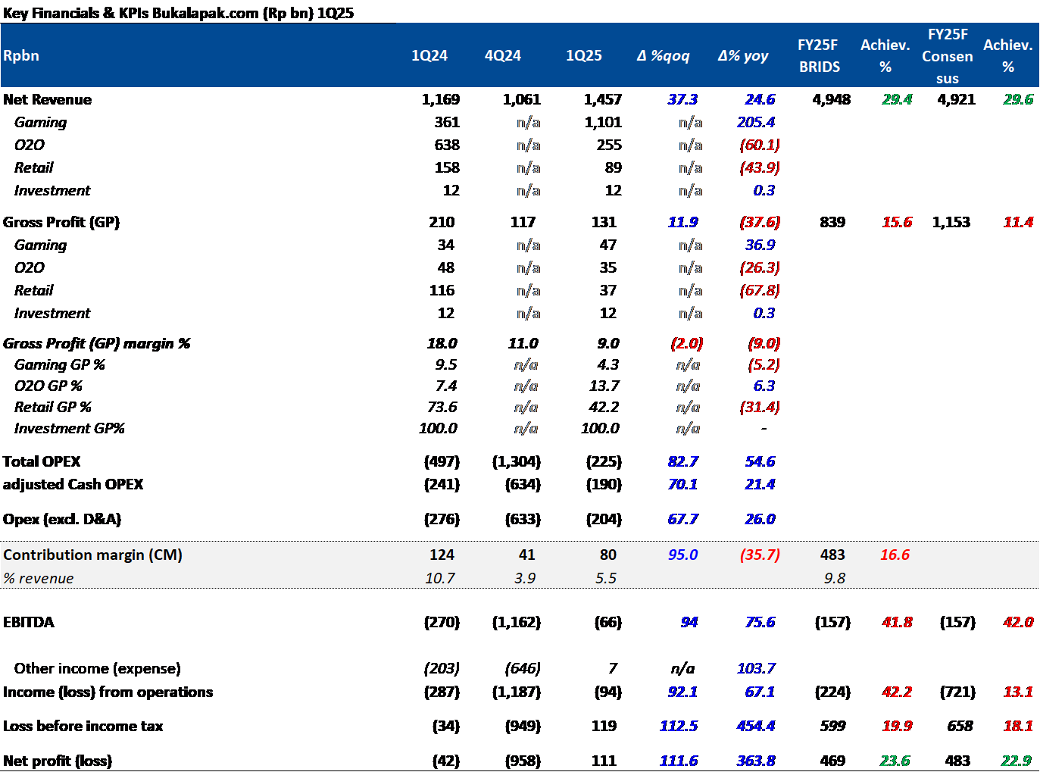Click the 10.7 percent revenue value
The image size is (1040, 772).
pos(439,578)
